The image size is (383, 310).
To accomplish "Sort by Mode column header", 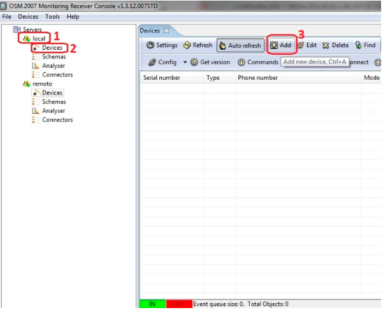I will point(372,78).
